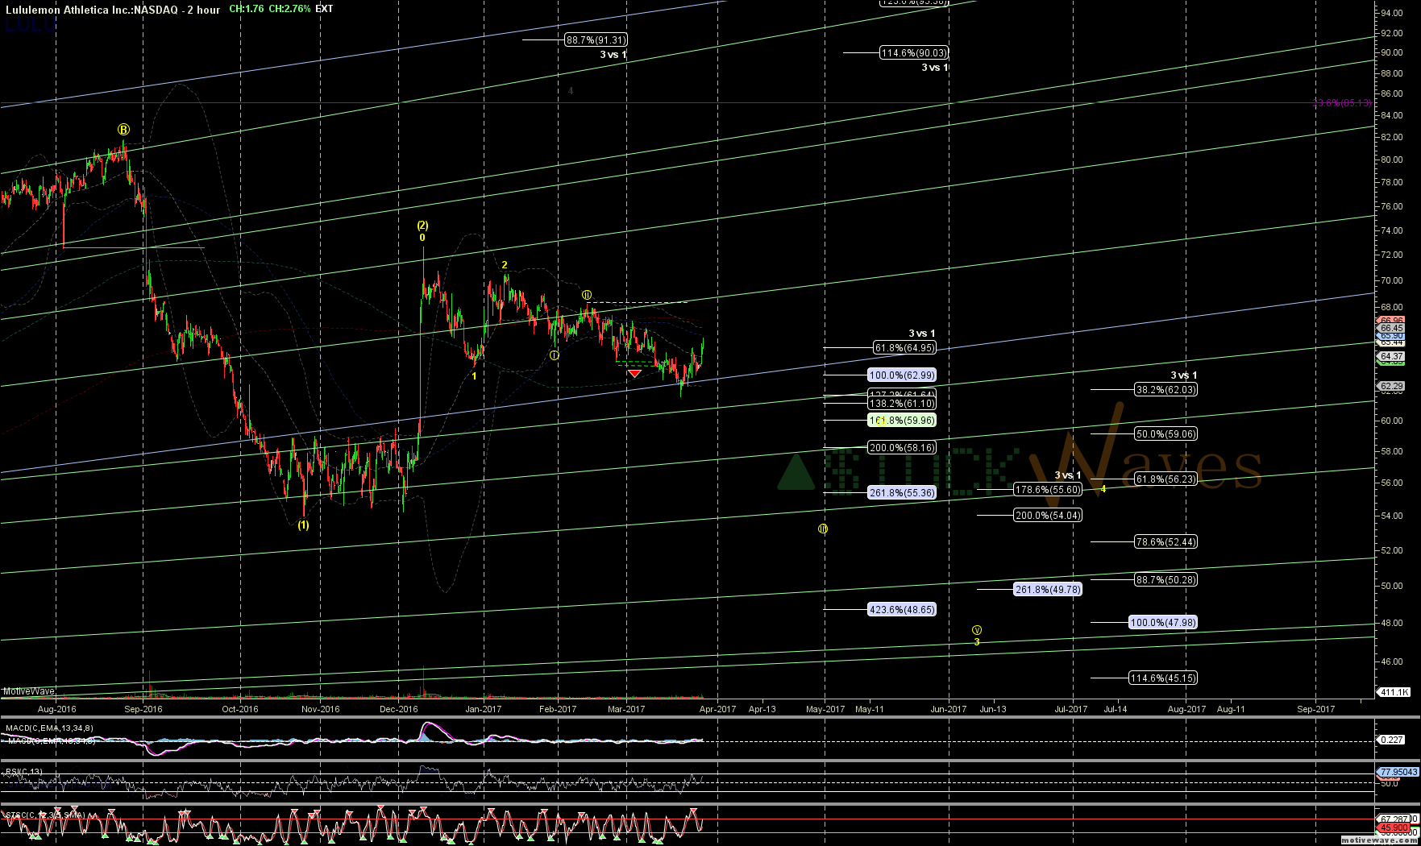Click '3 vs 1' above the 38.2%(62.03) label
The width and height of the screenshot is (1421, 846).
[x=1183, y=375]
